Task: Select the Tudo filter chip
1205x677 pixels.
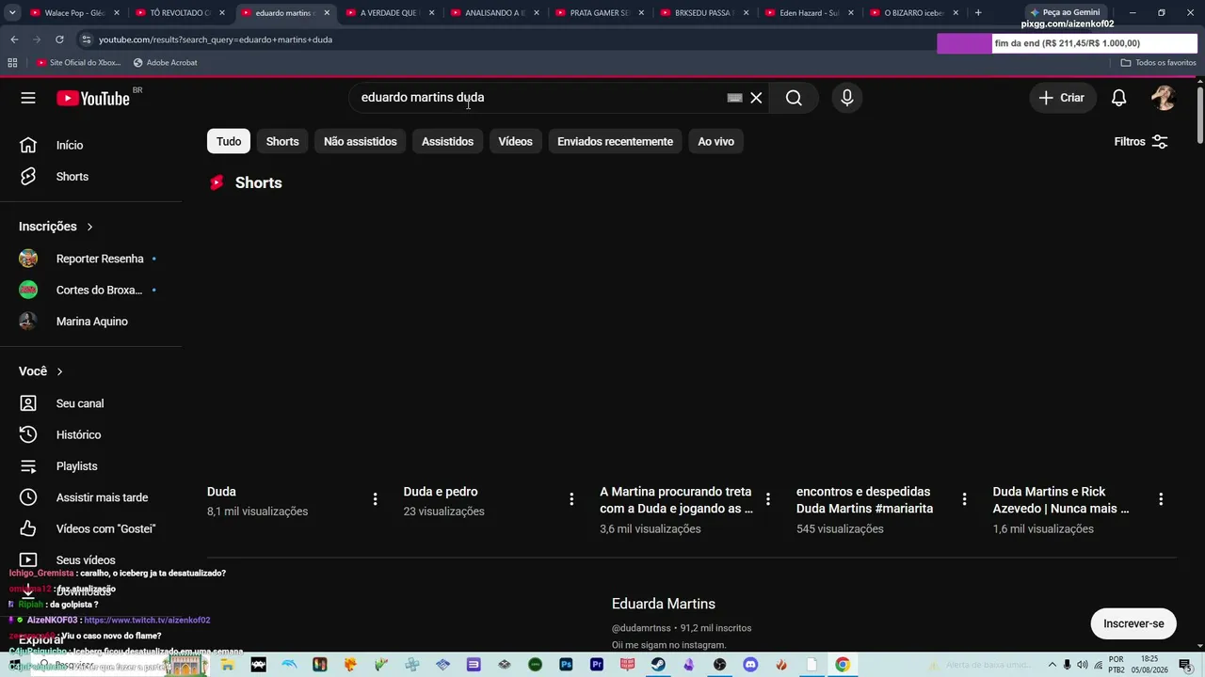Action: [x=229, y=141]
